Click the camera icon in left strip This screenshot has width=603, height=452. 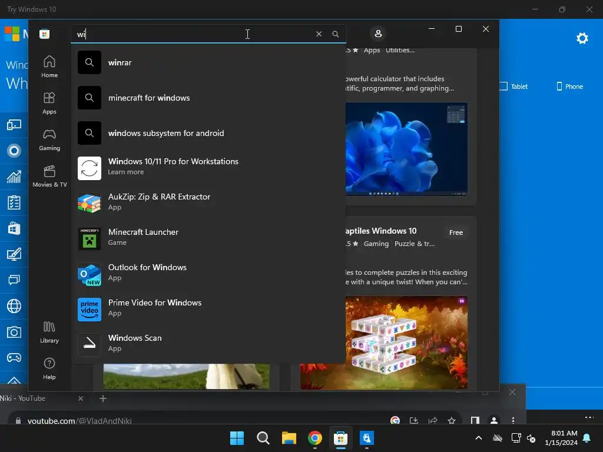(14, 332)
